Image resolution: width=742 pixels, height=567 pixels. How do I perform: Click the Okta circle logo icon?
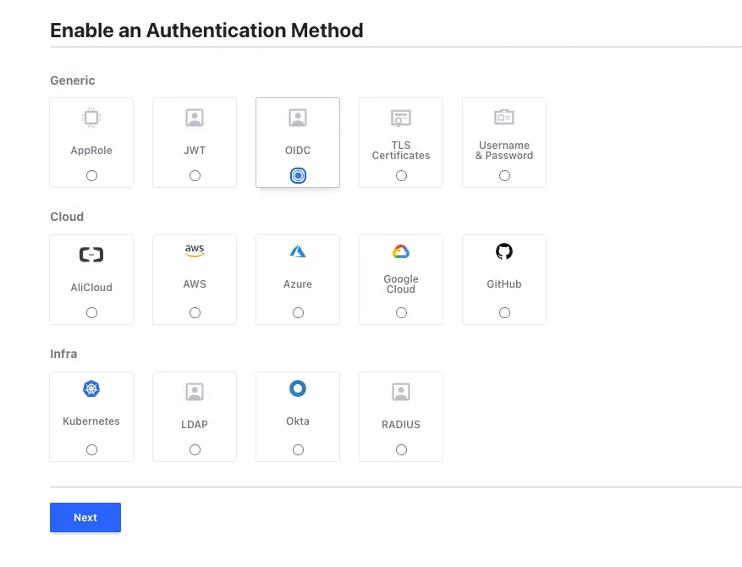[298, 388]
